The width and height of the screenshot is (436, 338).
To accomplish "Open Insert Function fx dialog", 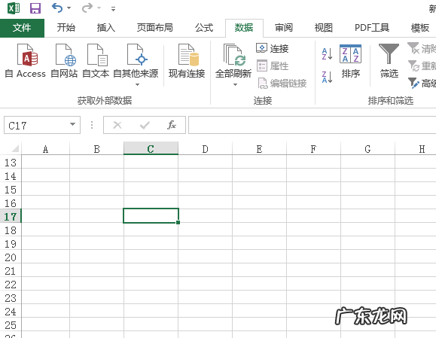I will (172, 125).
